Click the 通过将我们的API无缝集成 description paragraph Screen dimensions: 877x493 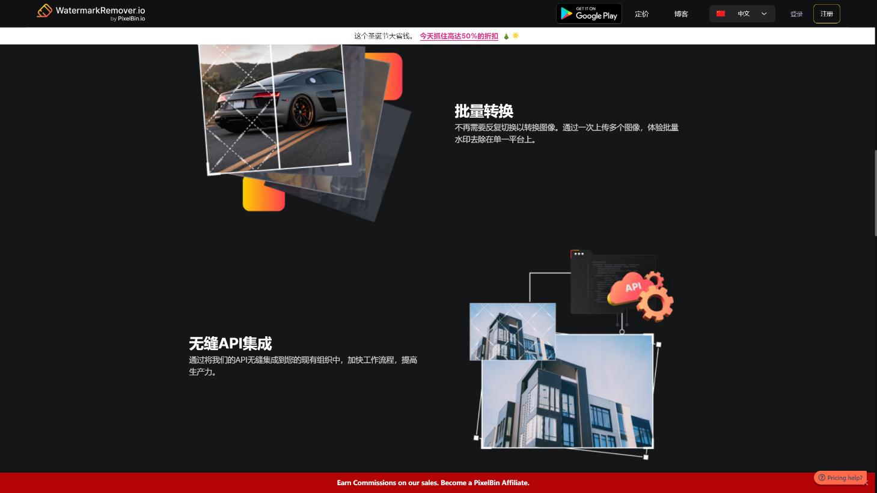point(303,366)
